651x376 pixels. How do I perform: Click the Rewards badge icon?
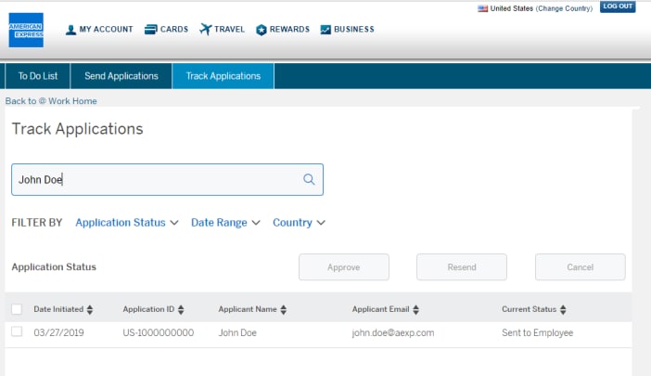coord(262,30)
